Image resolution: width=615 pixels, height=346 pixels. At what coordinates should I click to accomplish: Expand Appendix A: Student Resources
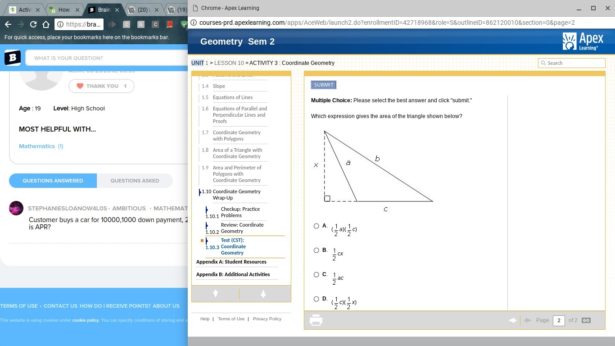231,262
